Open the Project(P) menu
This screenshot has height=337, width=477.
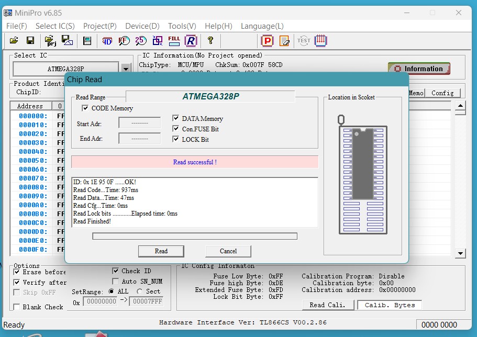click(x=100, y=26)
